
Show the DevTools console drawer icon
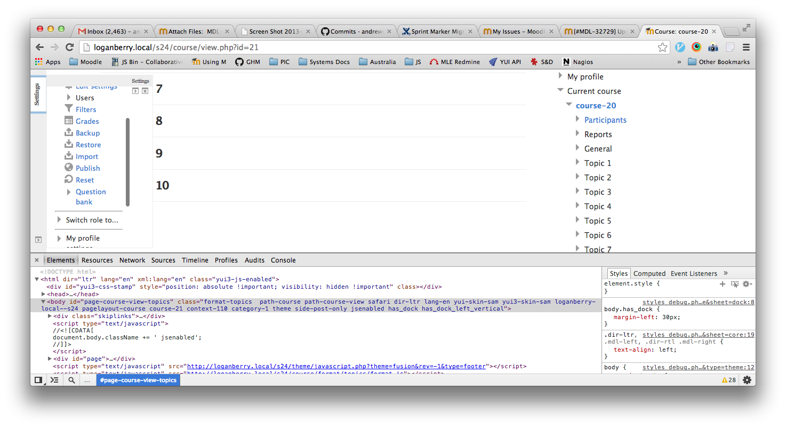(54, 380)
